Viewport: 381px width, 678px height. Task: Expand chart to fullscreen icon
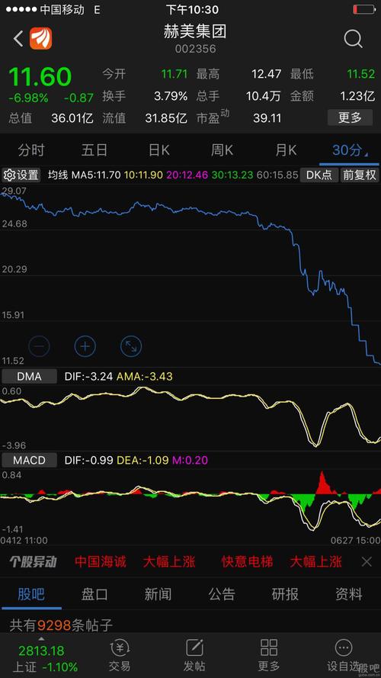pyautogui.click(x=131, y=346)
